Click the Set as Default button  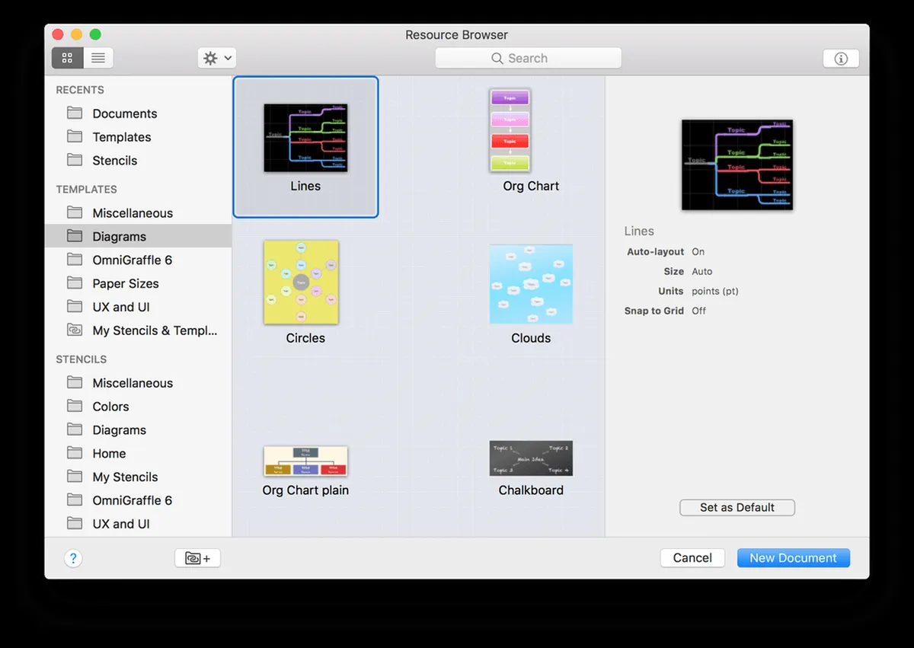coord(737,507)
